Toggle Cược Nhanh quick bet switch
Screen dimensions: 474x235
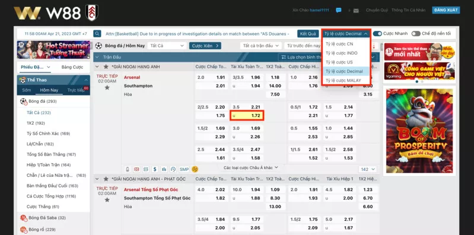[x=377, y=34]
